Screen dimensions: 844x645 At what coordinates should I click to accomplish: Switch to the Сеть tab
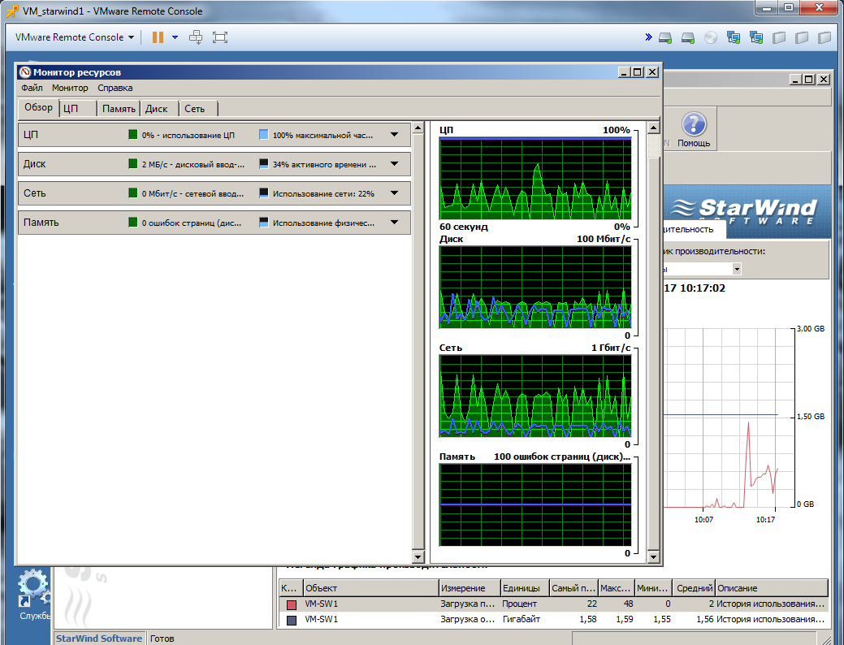pos(199,108)
